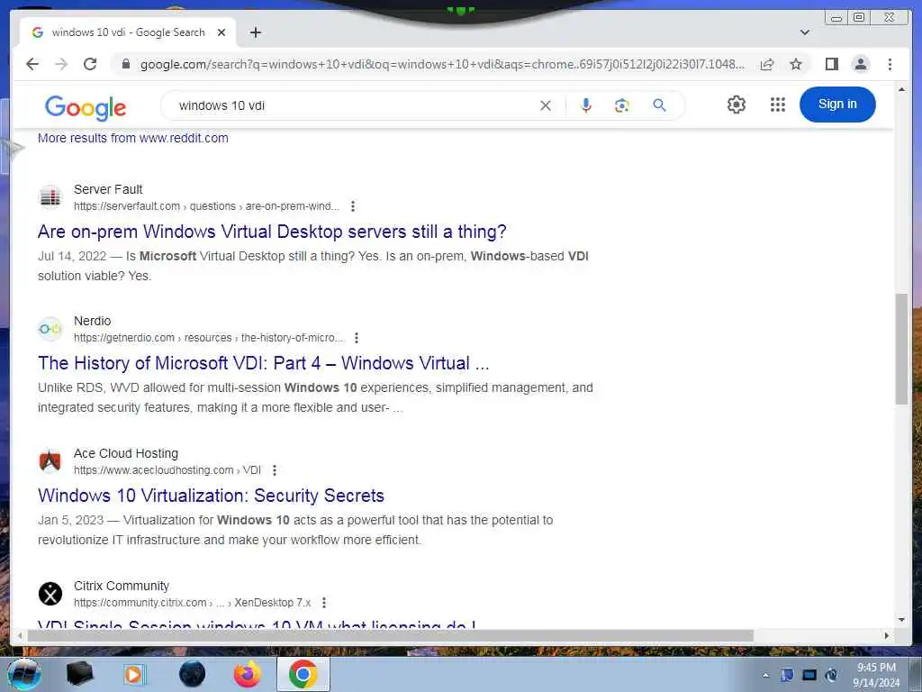
Task: Show hidden system tray icons
Action: click(x=765, y=675)
